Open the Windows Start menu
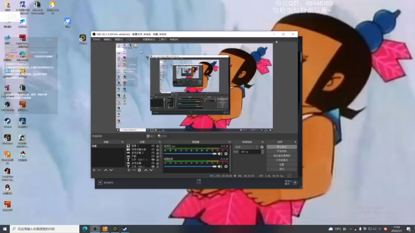 pyautogui.click(x=5, y=229)
